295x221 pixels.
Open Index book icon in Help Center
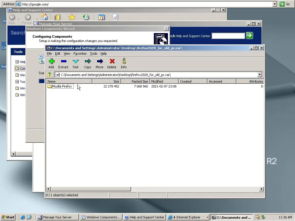coord(57,17)
